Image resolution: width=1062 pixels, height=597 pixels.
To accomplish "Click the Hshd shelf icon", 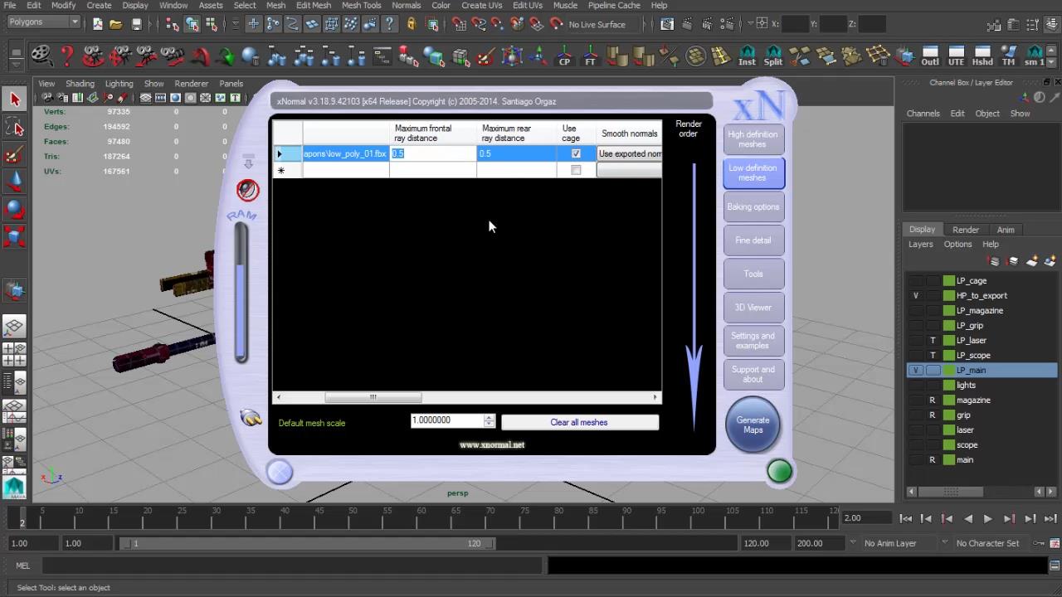I will [x=982, y=56].
